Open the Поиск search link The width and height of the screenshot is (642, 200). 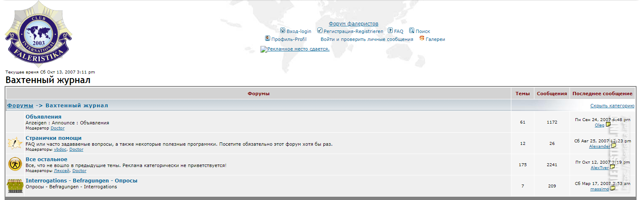(423, 31)
